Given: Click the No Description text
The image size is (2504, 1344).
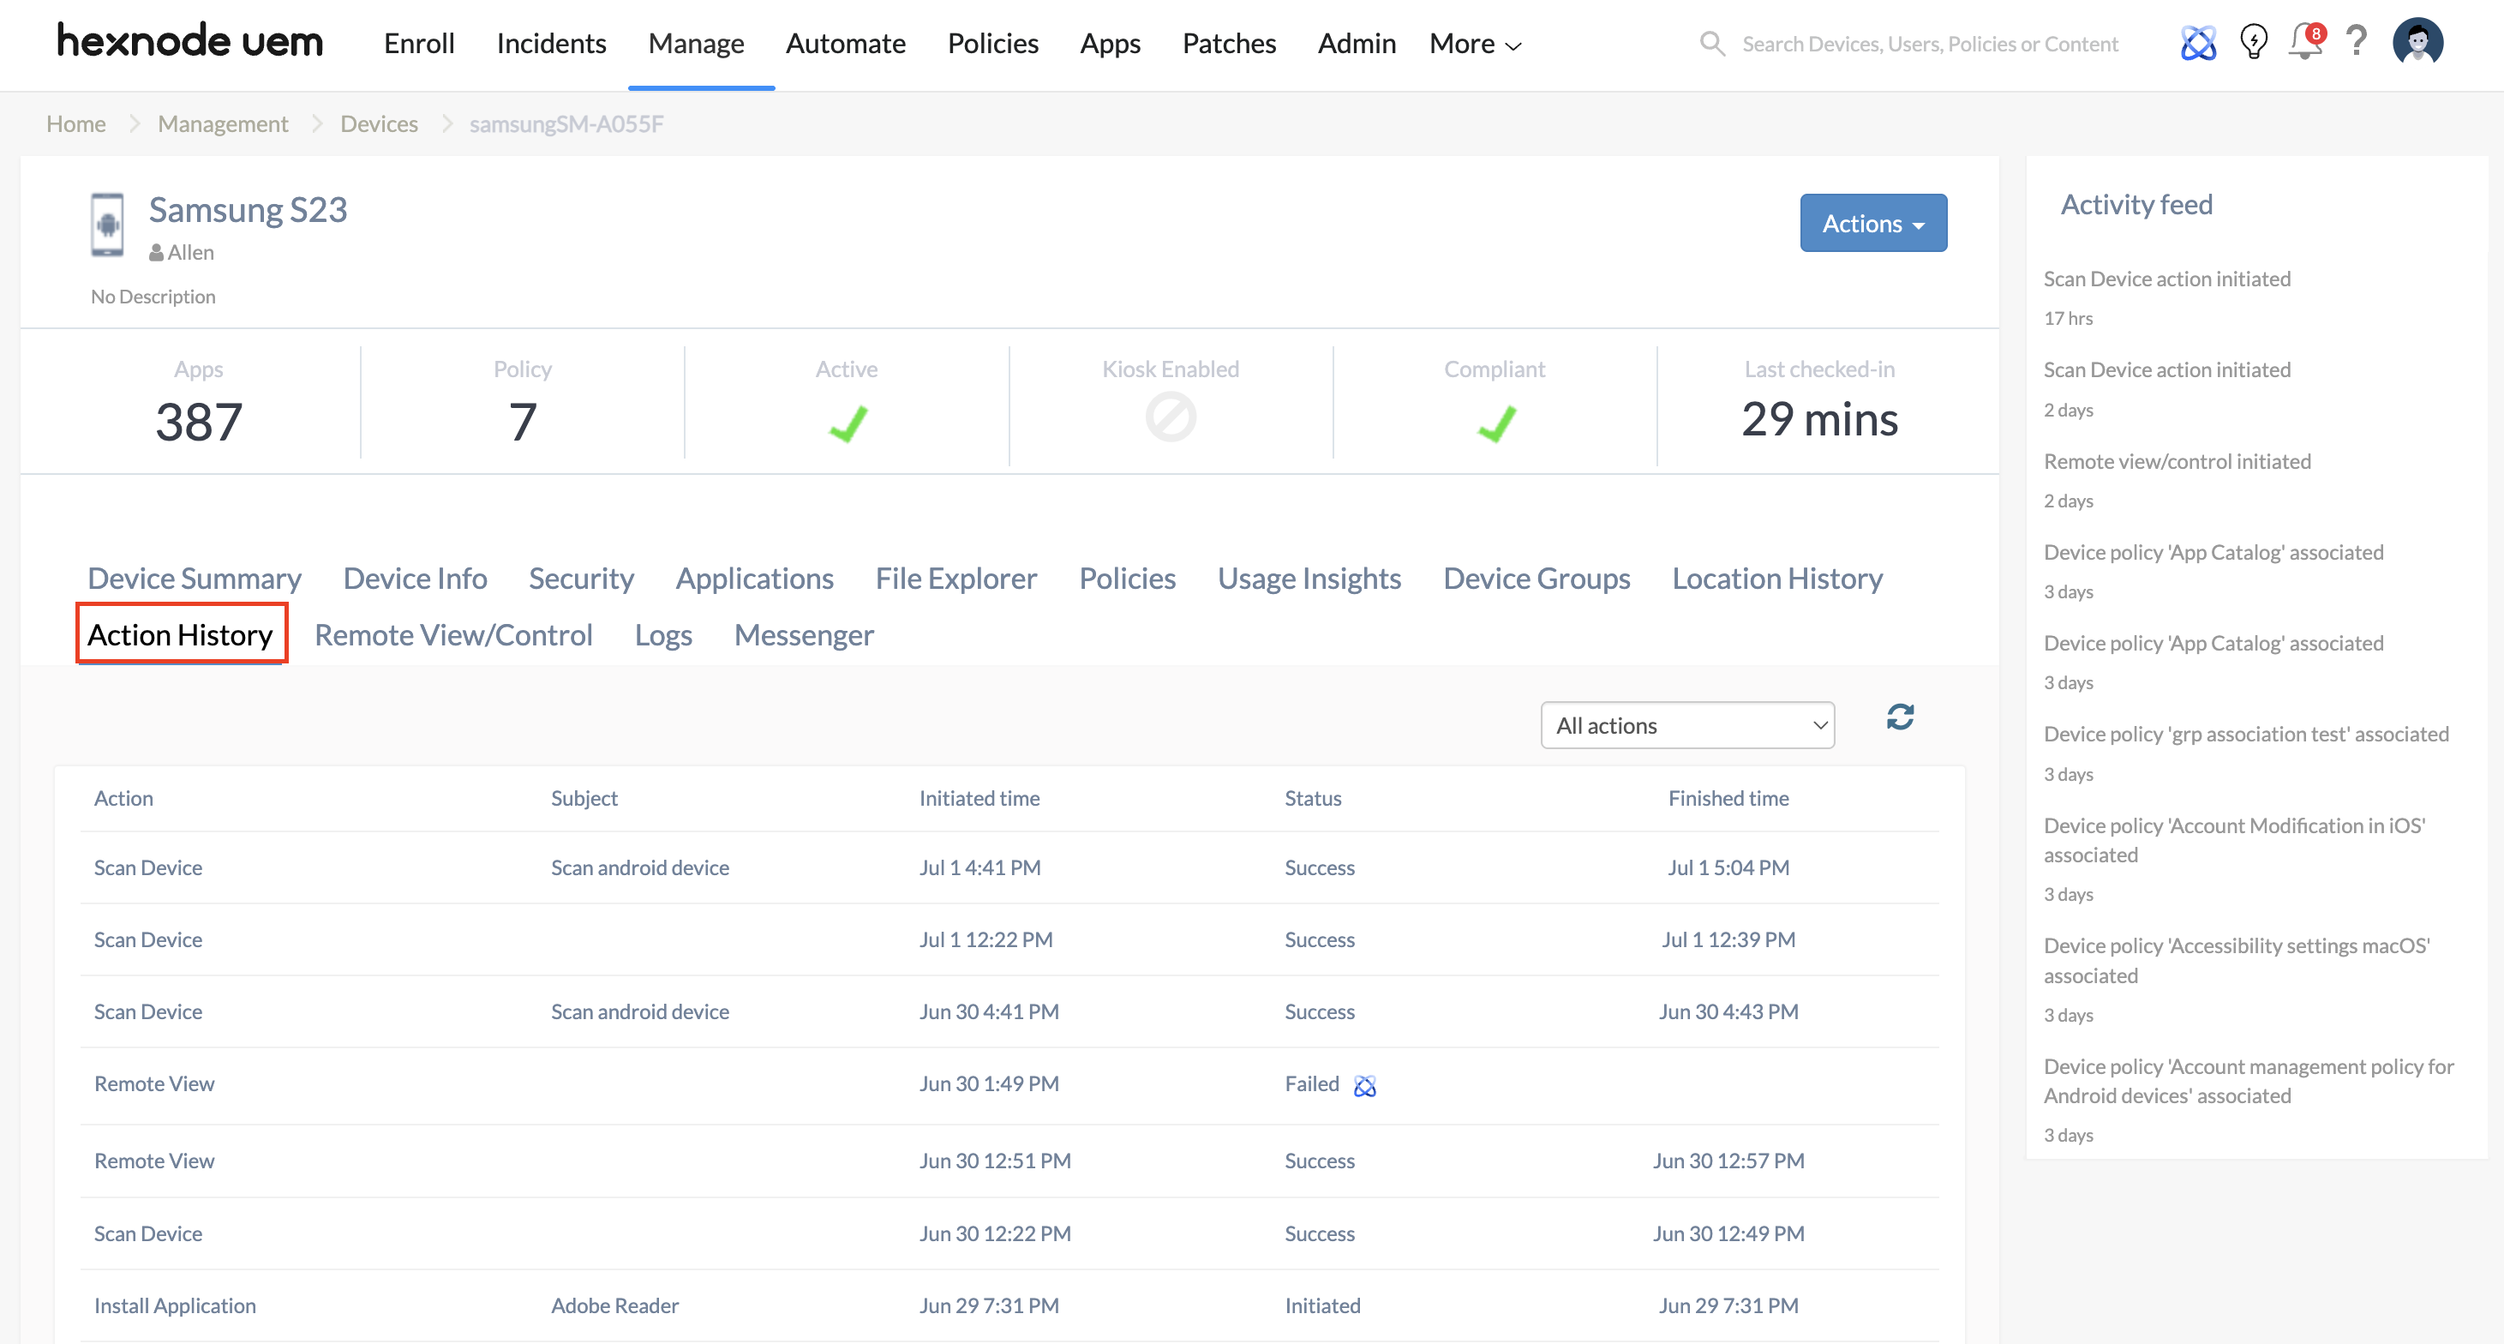Looking at the screenshot, I should pyautogui.click(x=153, y=297).
